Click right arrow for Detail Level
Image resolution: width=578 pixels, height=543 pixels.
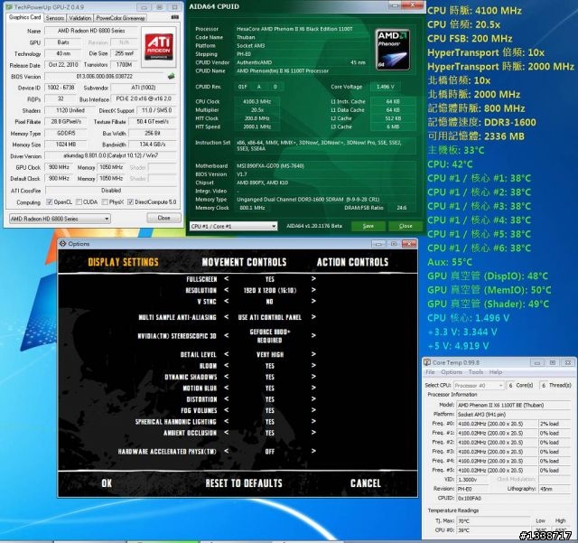pyautogui.click(x=313, y=354)
